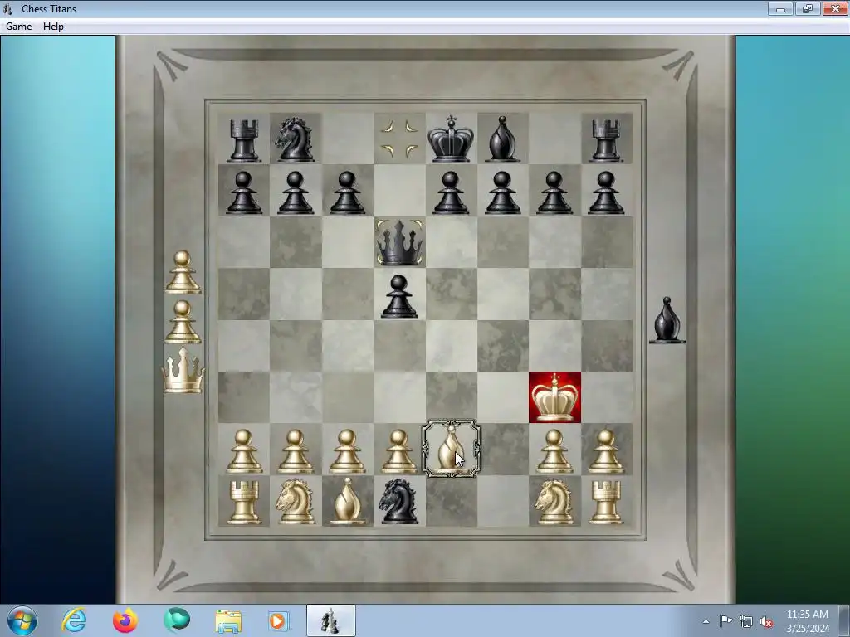
Task: Click the black knight on white's back rank
Action: (x=399, y=501)
